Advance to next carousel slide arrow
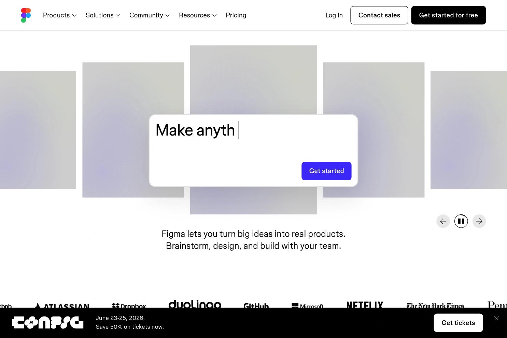 click(479, 221)
